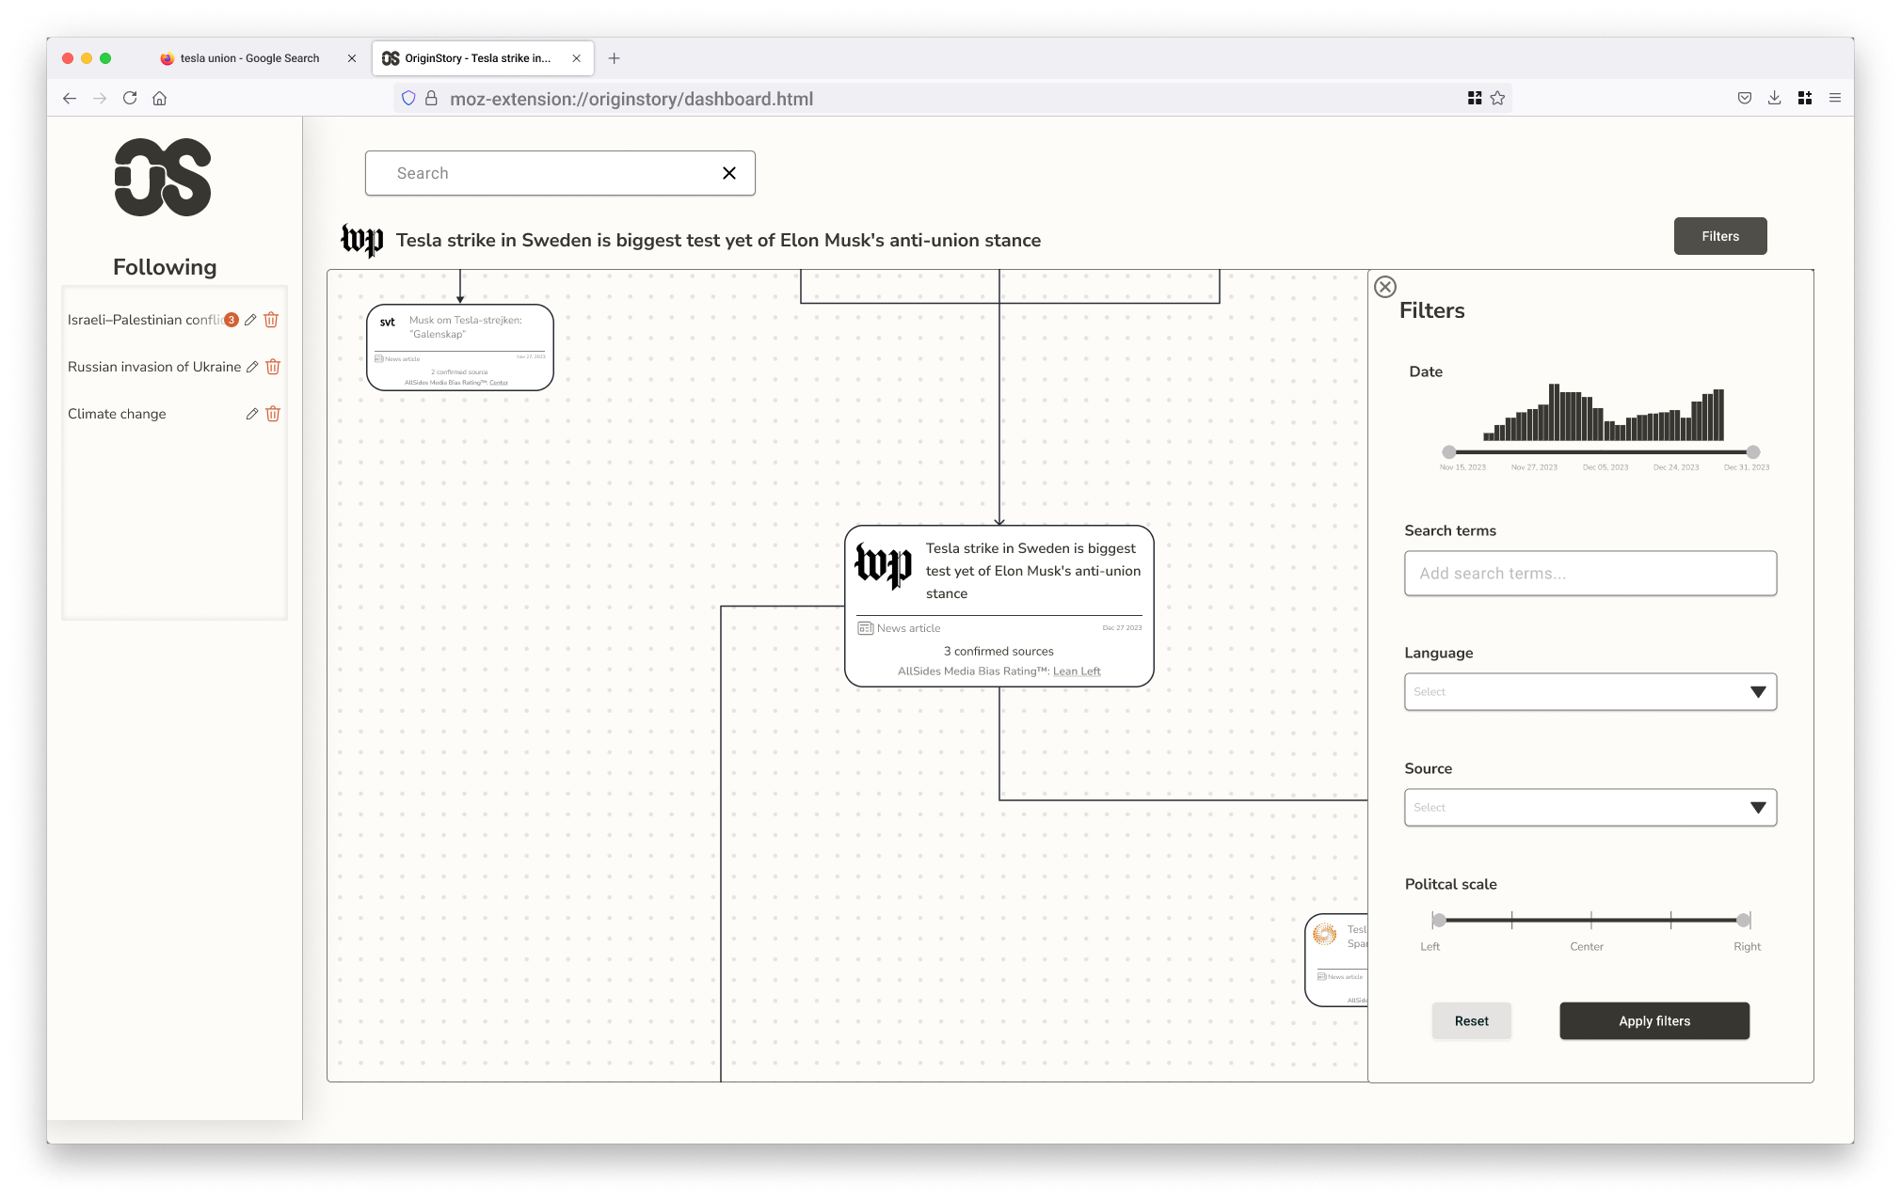Screen dimensions: 1901x1200
Task: Switch to tesla union Google Search tab
Action: [249, 58]
